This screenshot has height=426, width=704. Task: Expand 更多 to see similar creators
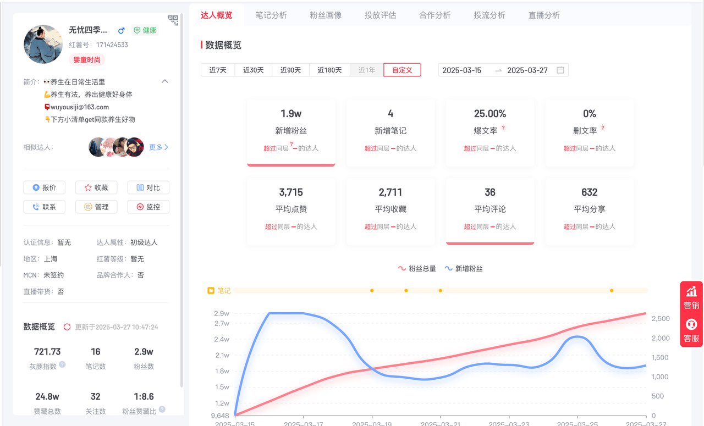coord(156,147)
